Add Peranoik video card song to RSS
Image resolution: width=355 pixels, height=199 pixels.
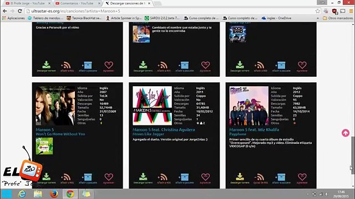click(x=67, y=66)
